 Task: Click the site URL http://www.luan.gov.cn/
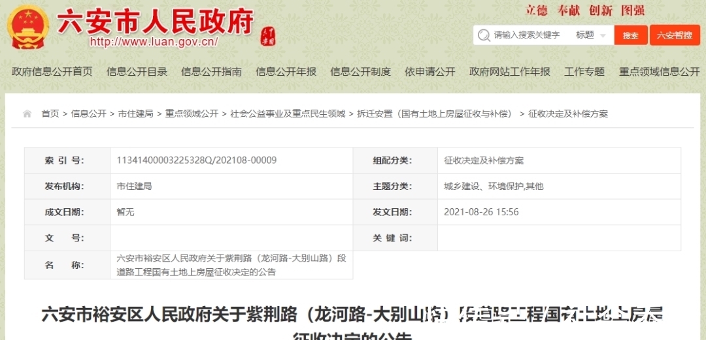point(154,42)
